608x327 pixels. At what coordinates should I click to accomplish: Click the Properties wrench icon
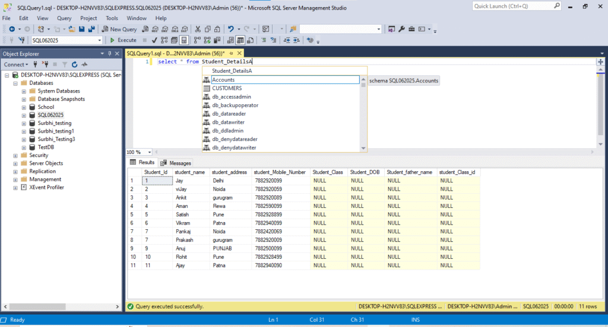click(401, 29)
